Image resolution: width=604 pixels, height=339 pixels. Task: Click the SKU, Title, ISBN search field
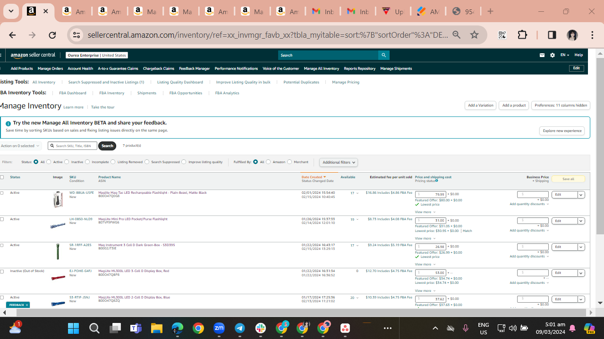72,146
